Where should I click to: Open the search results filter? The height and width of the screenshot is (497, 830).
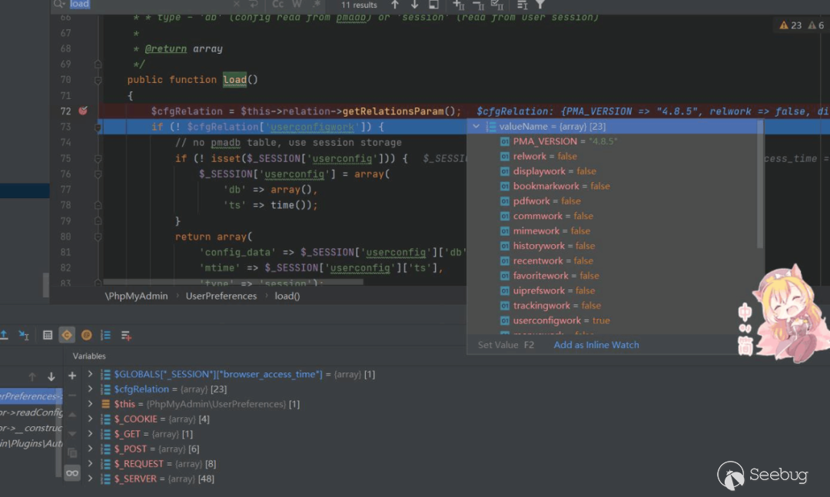click(x=539, y=5)
